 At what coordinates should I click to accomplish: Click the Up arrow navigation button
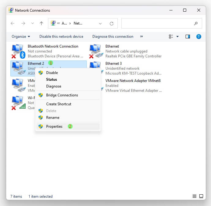click(42, 23)
